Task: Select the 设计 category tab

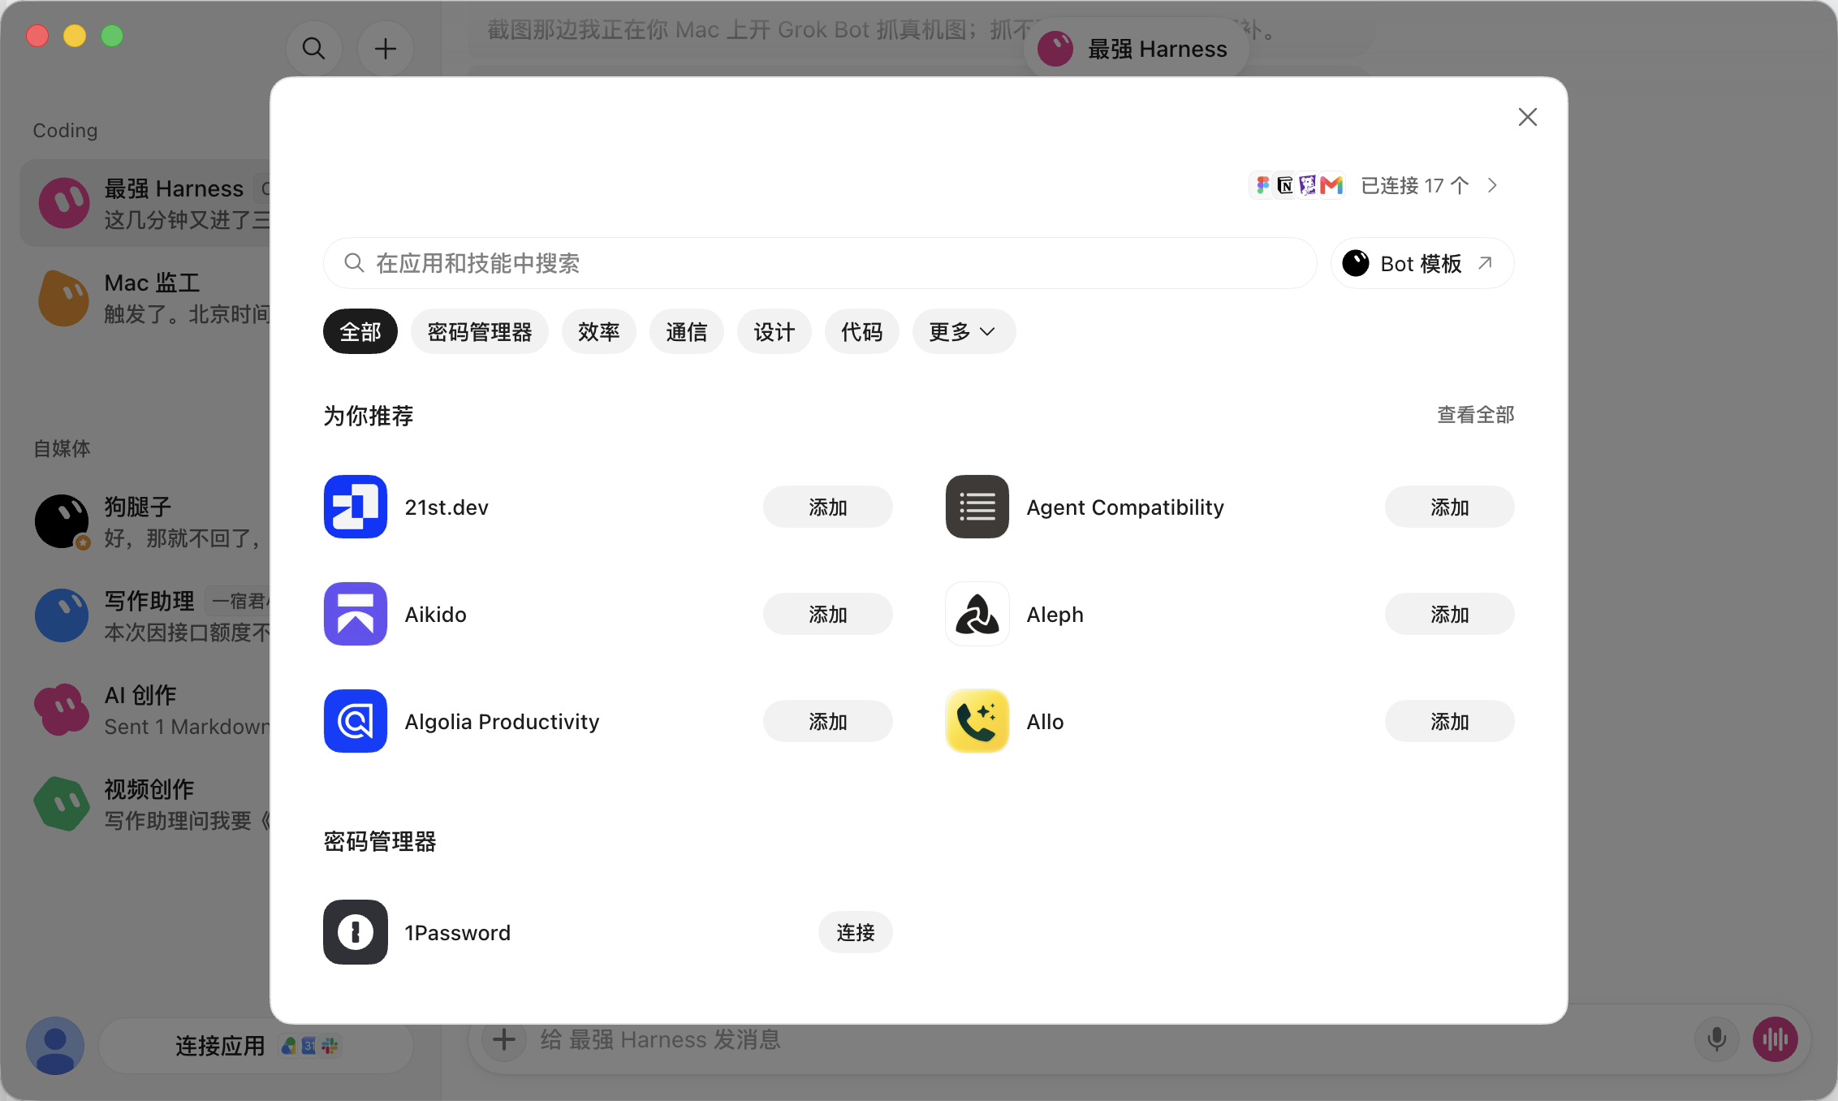Action: (x=774, y=331)
